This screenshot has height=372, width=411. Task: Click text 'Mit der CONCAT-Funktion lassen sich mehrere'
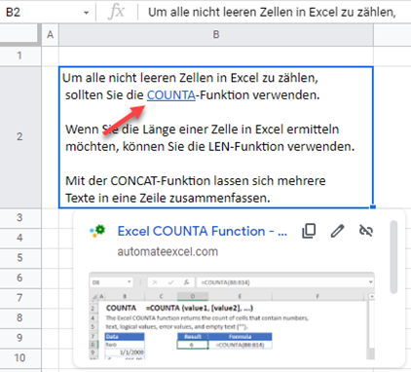(x=196, y=181)
